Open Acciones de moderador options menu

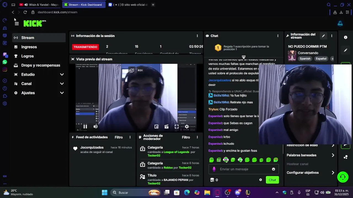[x=197, y=137]
